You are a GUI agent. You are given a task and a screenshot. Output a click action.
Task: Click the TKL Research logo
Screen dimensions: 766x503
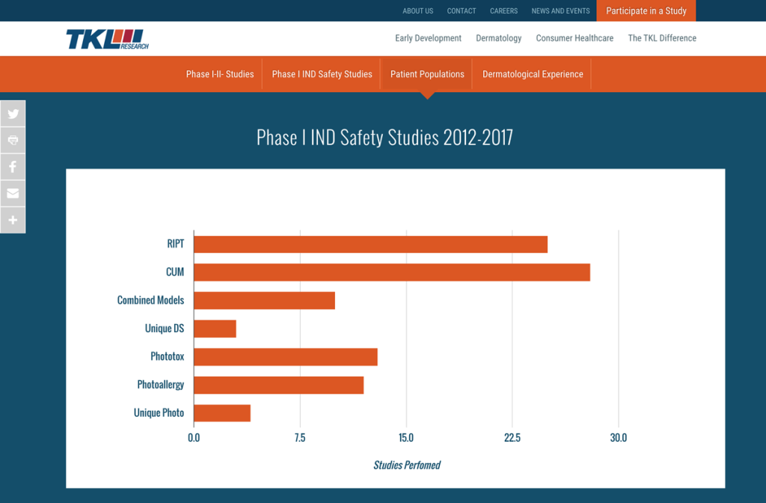(x=108, y=39)
